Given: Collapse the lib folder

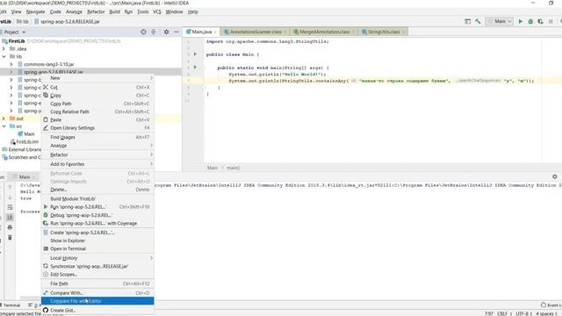Looking at the screenshot, I should 4,56.
